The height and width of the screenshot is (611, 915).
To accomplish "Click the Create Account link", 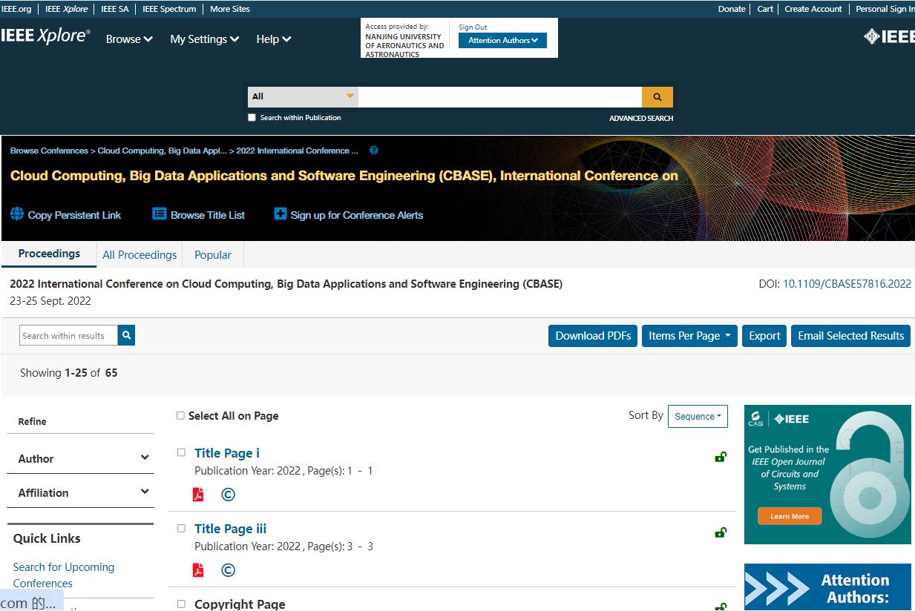I will [813, 9].
